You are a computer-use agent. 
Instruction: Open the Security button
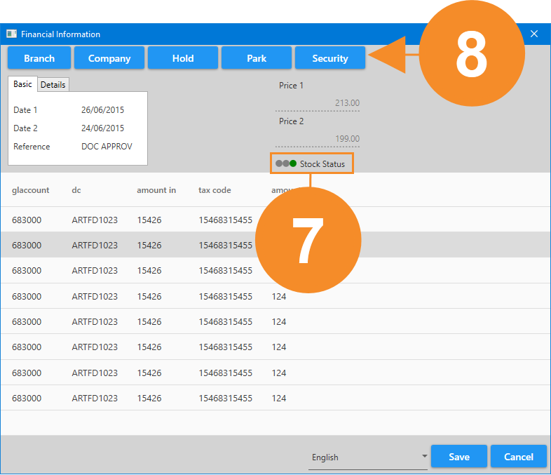tap(330, 58)
